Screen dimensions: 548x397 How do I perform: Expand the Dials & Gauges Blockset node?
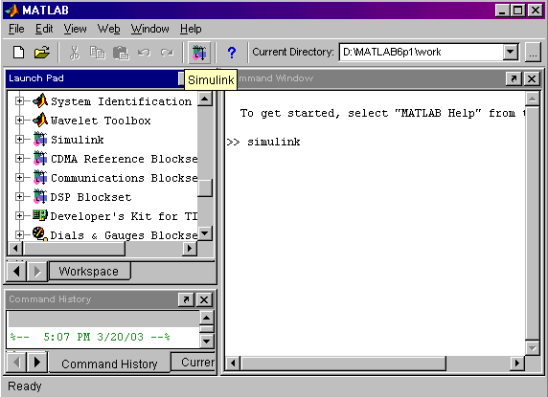click(19, 234)
